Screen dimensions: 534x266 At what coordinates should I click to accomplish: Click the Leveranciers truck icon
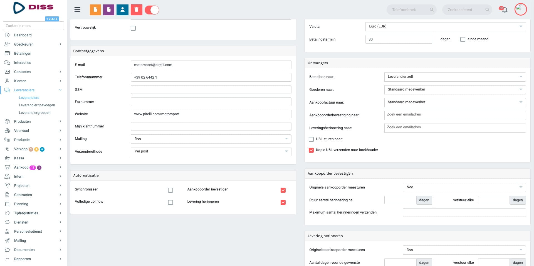[7, 90]
